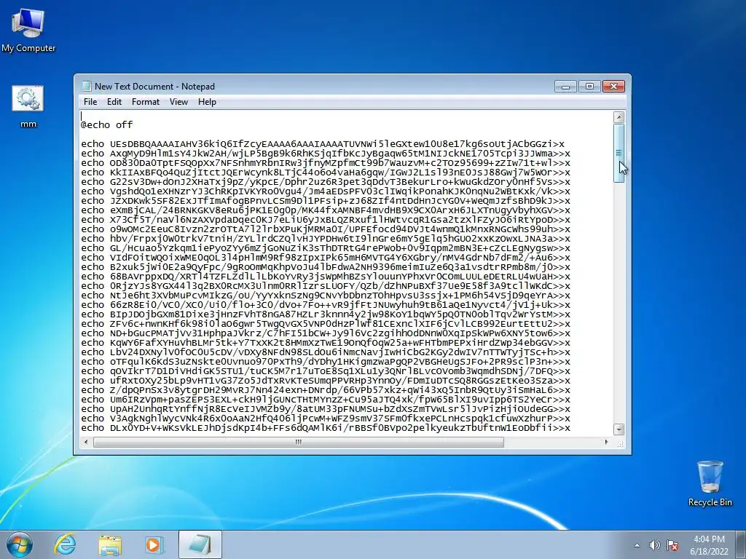The image size is (746, 559).
Task: Click the line starting 'echo GL/Hcuao5'
Action: (x=326, y=248)
